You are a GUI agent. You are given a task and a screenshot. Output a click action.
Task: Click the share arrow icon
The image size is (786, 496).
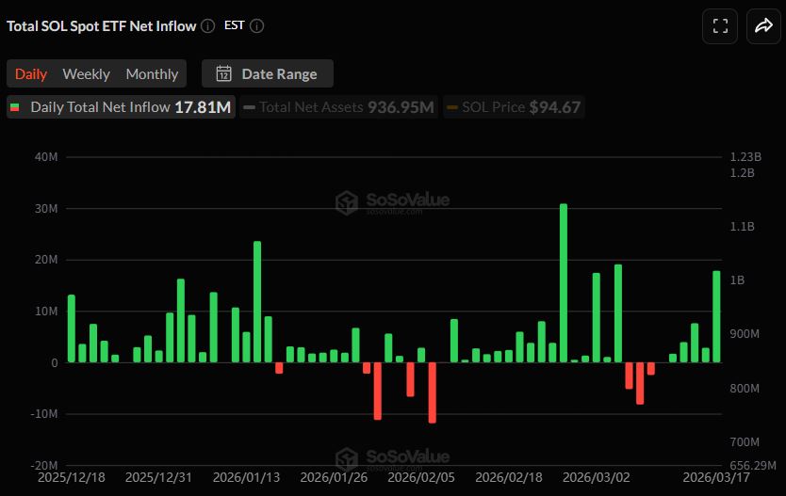click(x=761, y=26)
